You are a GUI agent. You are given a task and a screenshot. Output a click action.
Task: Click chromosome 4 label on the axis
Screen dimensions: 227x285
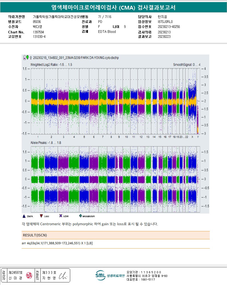pos(74,137)
